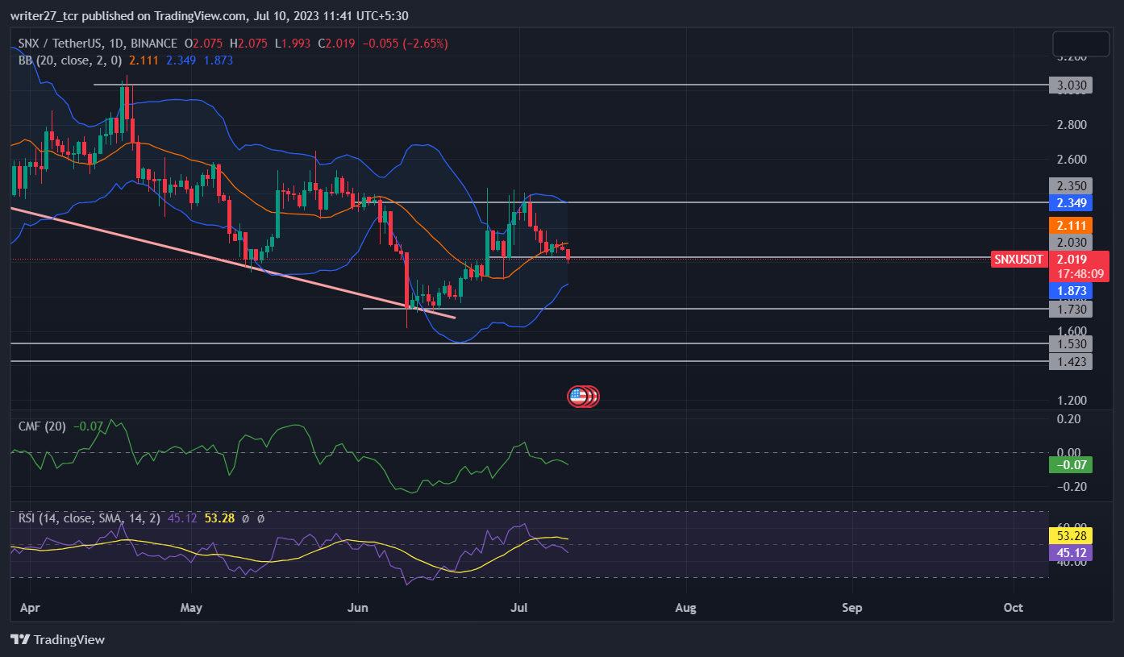Select the RSI (14, close, SMA, 14, 2) legend

tap(90, 518)
